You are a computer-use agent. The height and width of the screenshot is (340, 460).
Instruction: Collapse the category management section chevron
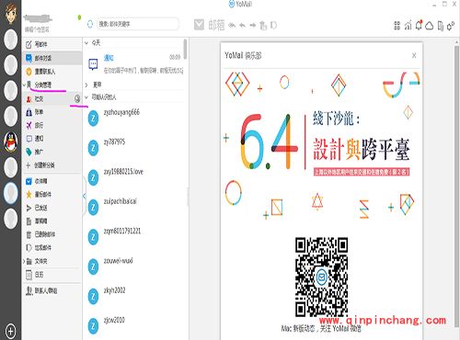tap(24, 85)
